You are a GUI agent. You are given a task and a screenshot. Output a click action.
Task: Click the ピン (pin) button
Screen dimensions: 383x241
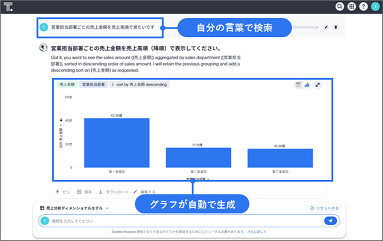(x=63, y=192)
